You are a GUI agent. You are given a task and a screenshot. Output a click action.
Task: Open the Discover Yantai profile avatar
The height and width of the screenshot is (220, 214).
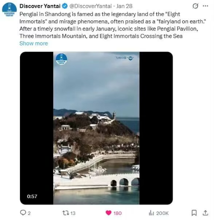[x=10, y=10]
